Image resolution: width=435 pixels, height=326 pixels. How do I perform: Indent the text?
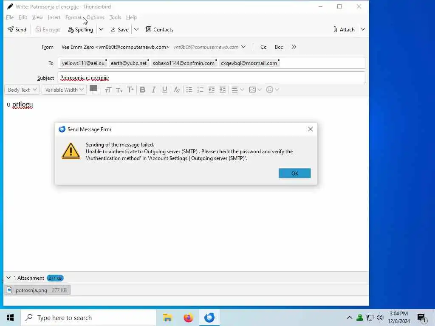pyautogui.click(x=223, y=90)
